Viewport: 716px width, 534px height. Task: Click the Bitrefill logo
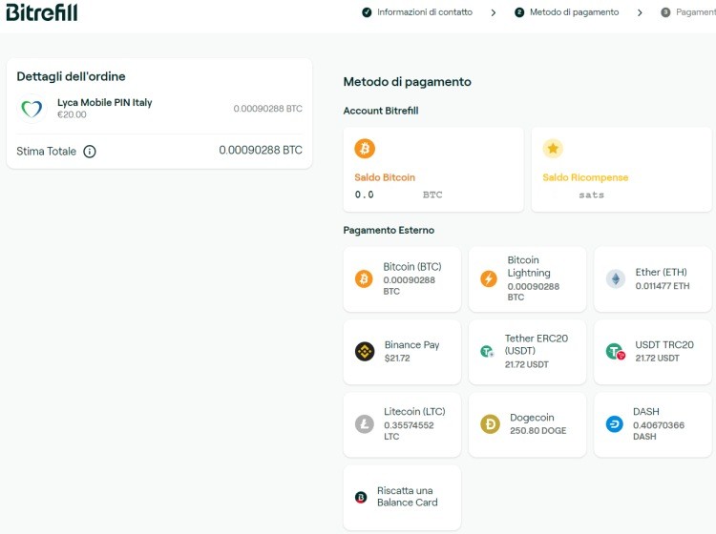(42, 12)
